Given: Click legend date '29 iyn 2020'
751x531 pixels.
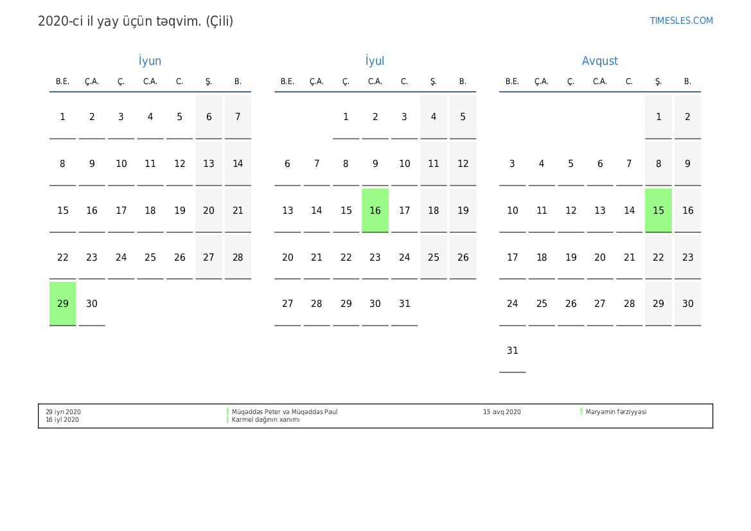Looking at the screenshot, I should click(63, 412).
